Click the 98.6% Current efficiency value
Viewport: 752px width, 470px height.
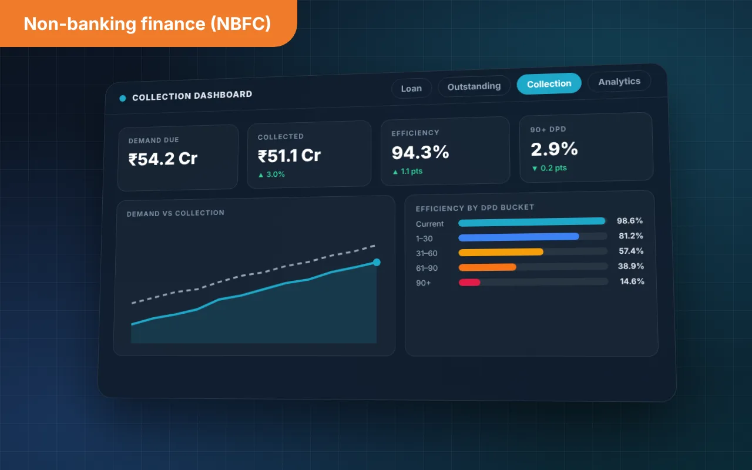click(630, 221)
